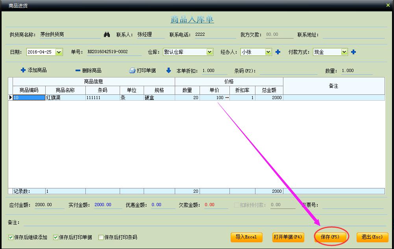Click the blue down arrow icon

coord(168,70)
